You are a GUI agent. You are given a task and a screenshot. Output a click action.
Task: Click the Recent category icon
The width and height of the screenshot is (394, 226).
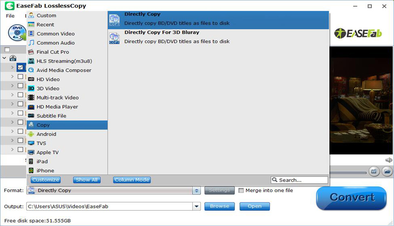pos(31,25)
